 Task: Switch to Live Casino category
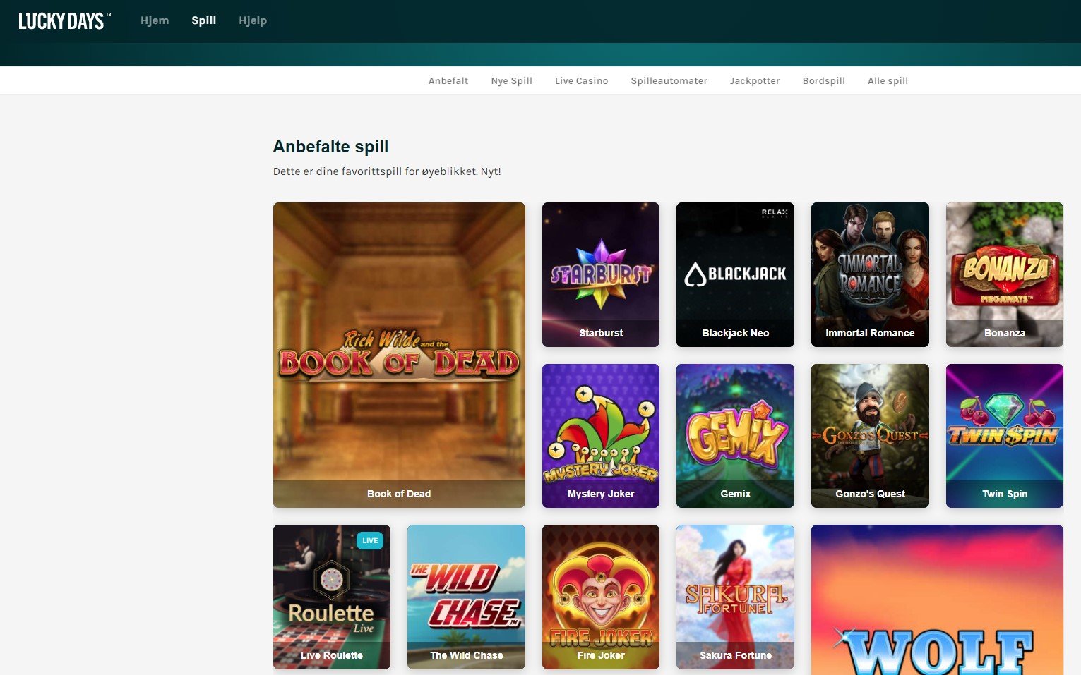pos(581,81)
